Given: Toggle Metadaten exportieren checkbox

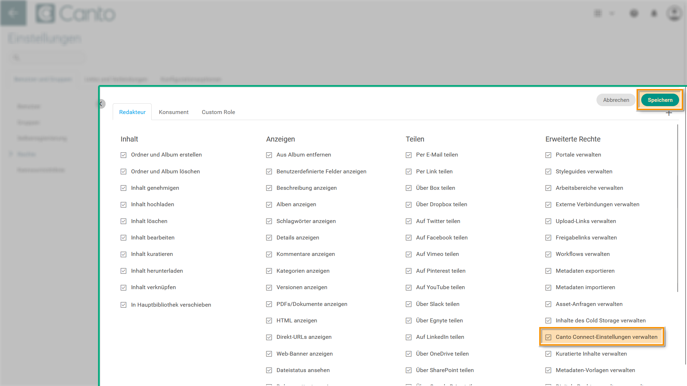Looking at the screenshot, I should pyautogui.click(x=548, y=271).
